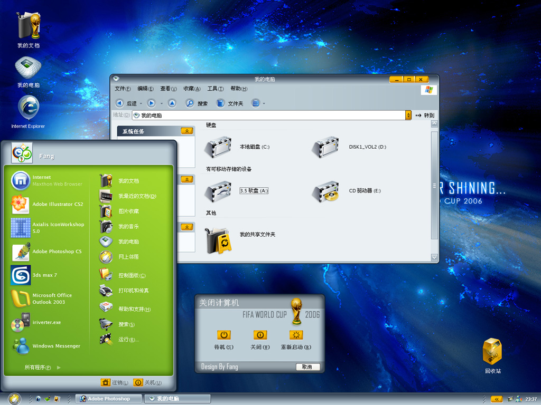This screenshot has width=541, height=405.
Task: Launch Internet Explorer from the desktop
Action: pyautogui.click(x=28, y=111)
